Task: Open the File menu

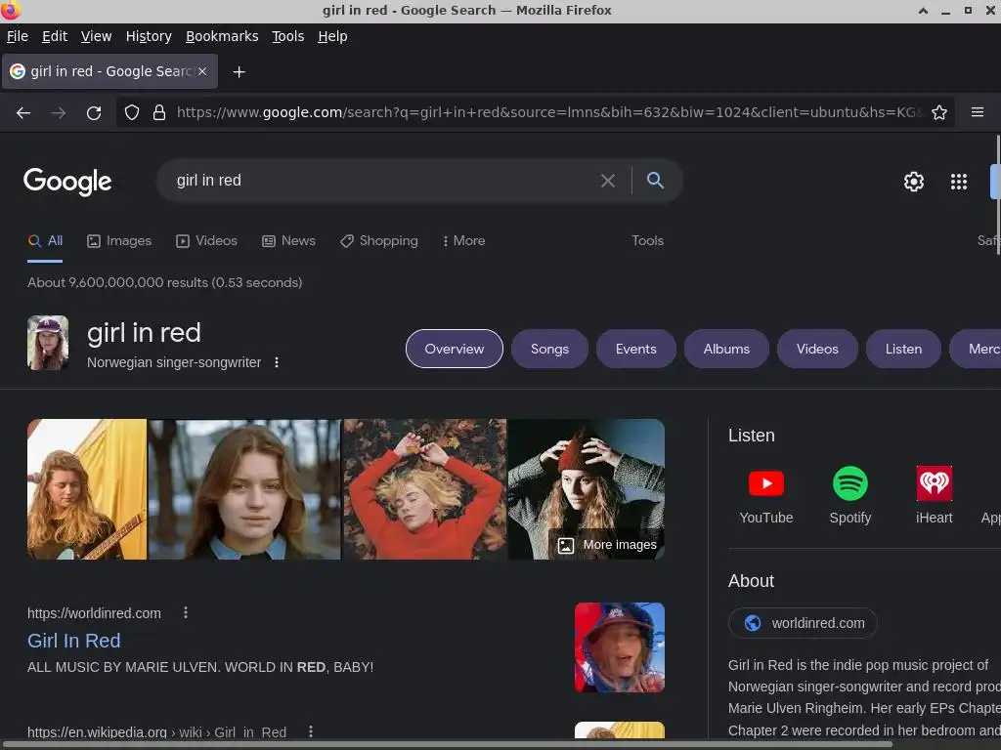Action: (18, 36)
